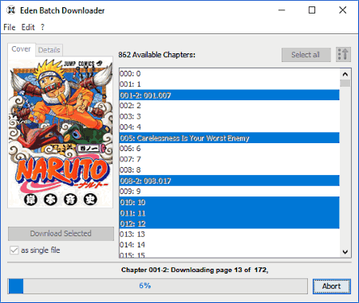Viewport: 359px width, 303px height.
Task: Select chapter '003: 3'
Action: (x=230, y=116)
